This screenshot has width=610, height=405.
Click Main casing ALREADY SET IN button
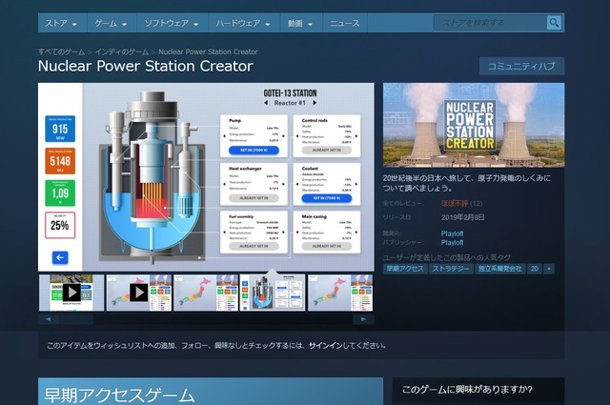coord(326,246)
